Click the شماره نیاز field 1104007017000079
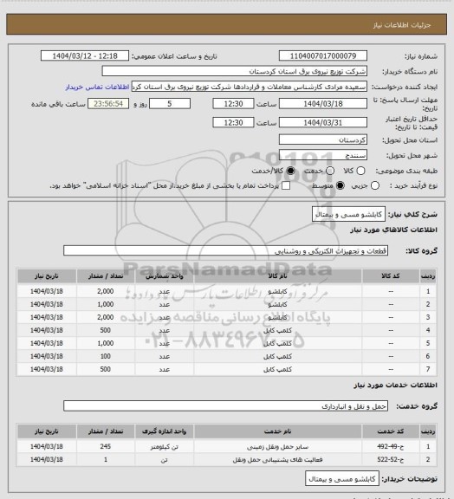The height and width of the screenshot is (499, 454). point(323,55)
